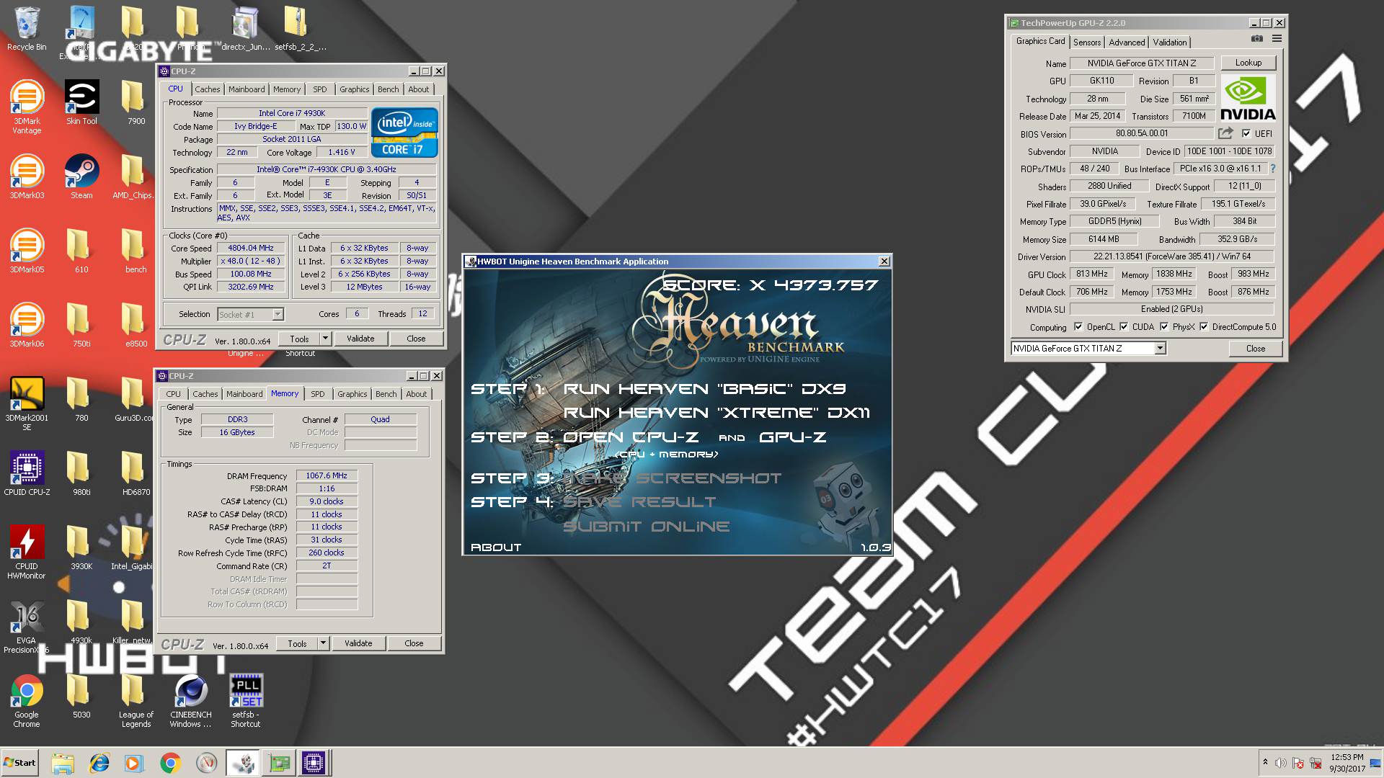Open the Graphics tab in the CPU-Z window with the CPU tab open
The height and width of the screenshot is (778, 1384).
coord(355,89)
